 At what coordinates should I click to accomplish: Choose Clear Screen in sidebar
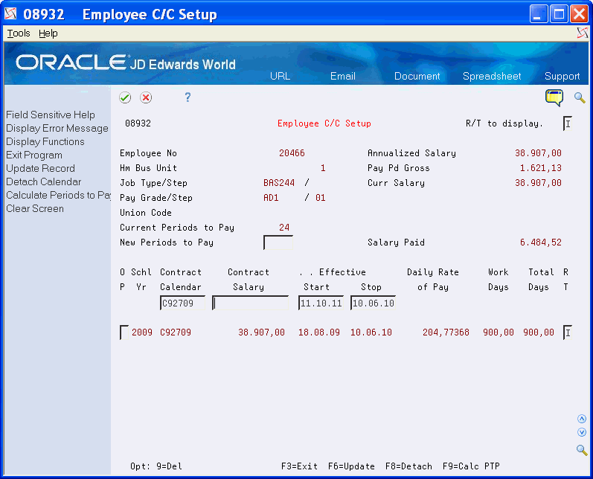coord(35,208)
